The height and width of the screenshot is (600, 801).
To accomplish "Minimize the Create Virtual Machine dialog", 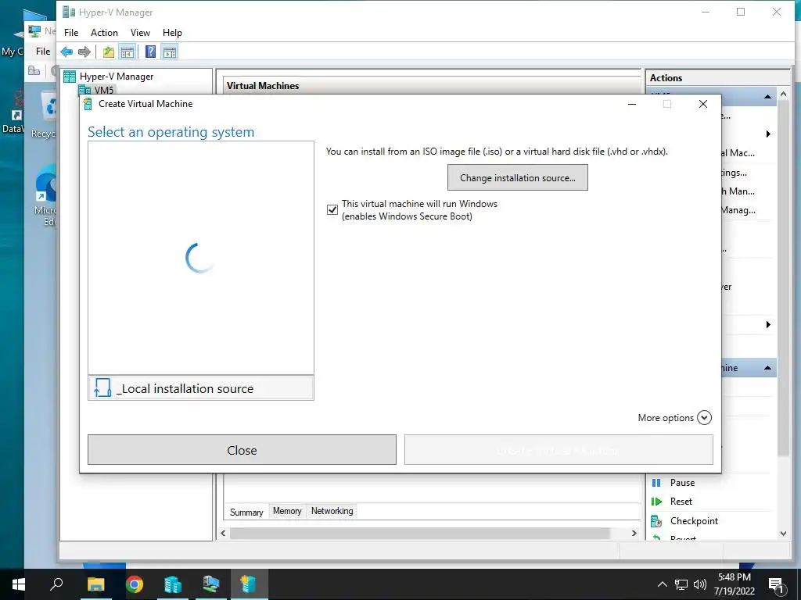I will coord(632,104).
